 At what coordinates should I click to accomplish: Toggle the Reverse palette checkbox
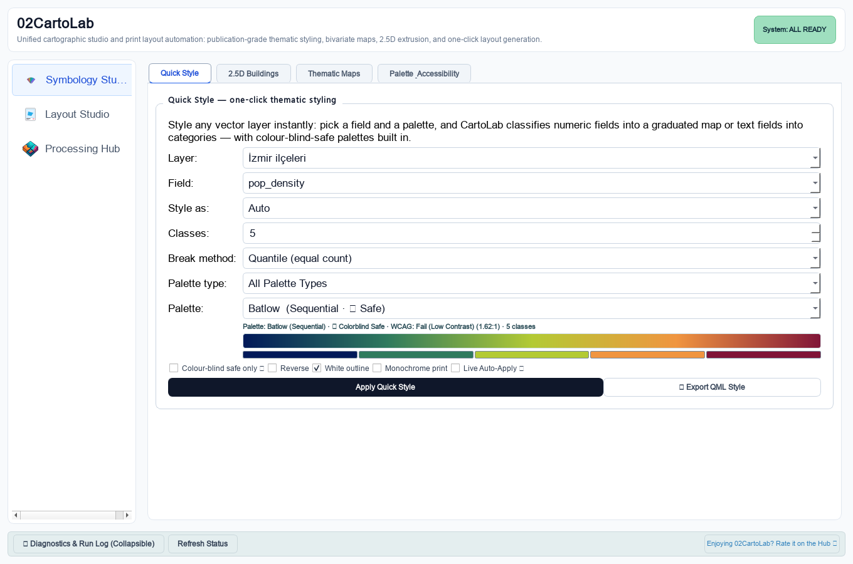[x=272, y=368]
